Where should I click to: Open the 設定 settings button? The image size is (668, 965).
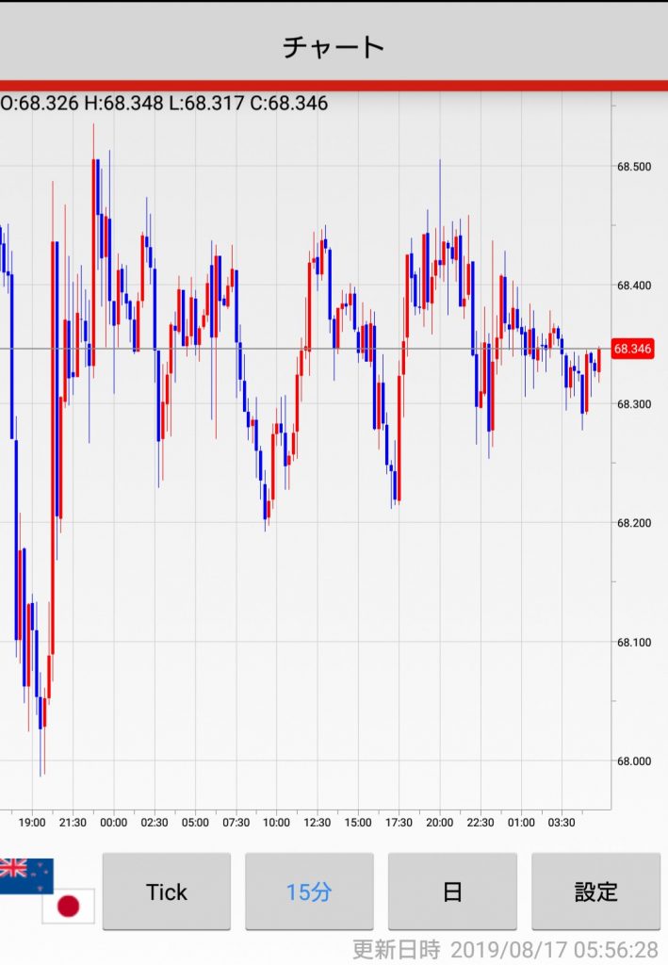tap(595, 891)
